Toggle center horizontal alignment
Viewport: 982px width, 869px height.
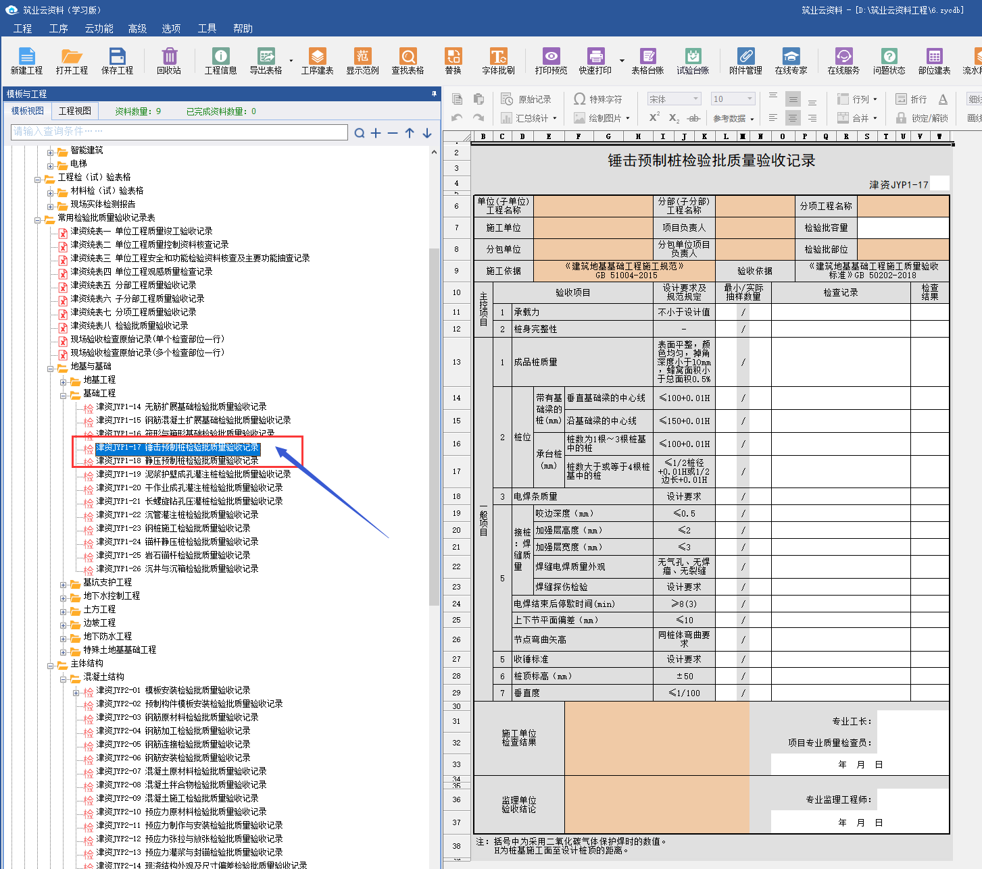(793, 118)
